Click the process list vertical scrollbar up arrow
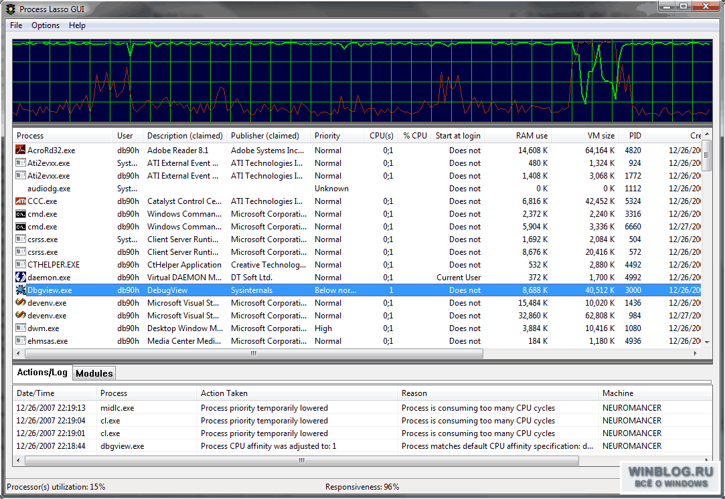This screenshot has height=499, width=725. click(x=706, y=134)
